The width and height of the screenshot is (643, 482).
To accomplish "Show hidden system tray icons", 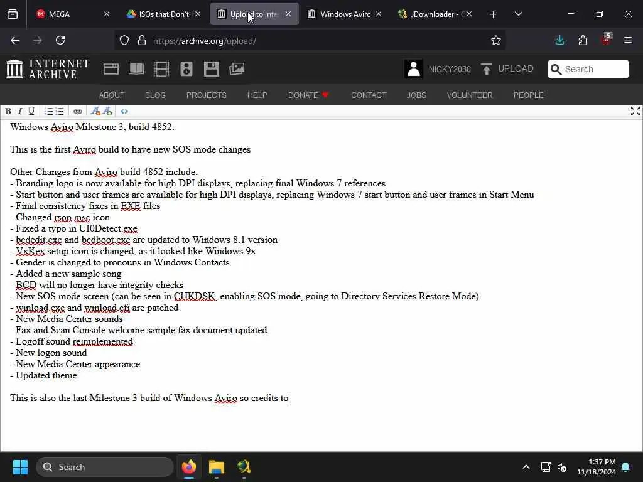I will click(x=526, y=467).
